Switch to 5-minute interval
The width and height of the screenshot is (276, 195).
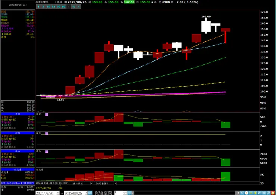44,7
